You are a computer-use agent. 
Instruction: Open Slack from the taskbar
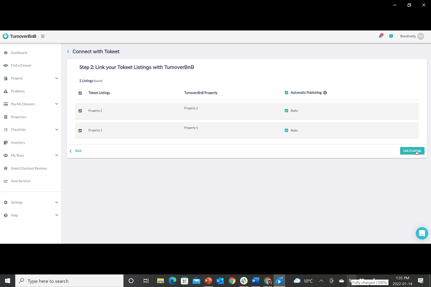click(244, 281)
